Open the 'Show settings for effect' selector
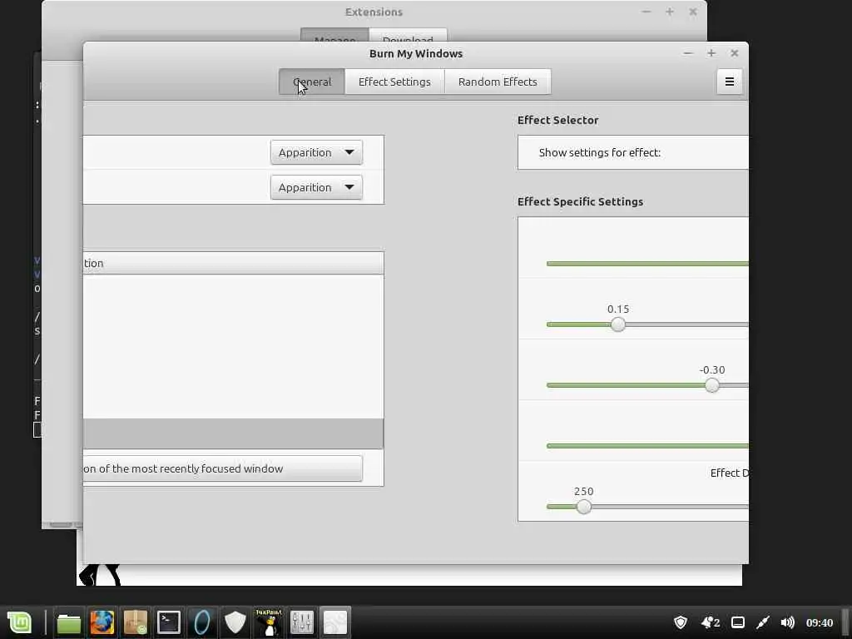 [x=633, y=153]
